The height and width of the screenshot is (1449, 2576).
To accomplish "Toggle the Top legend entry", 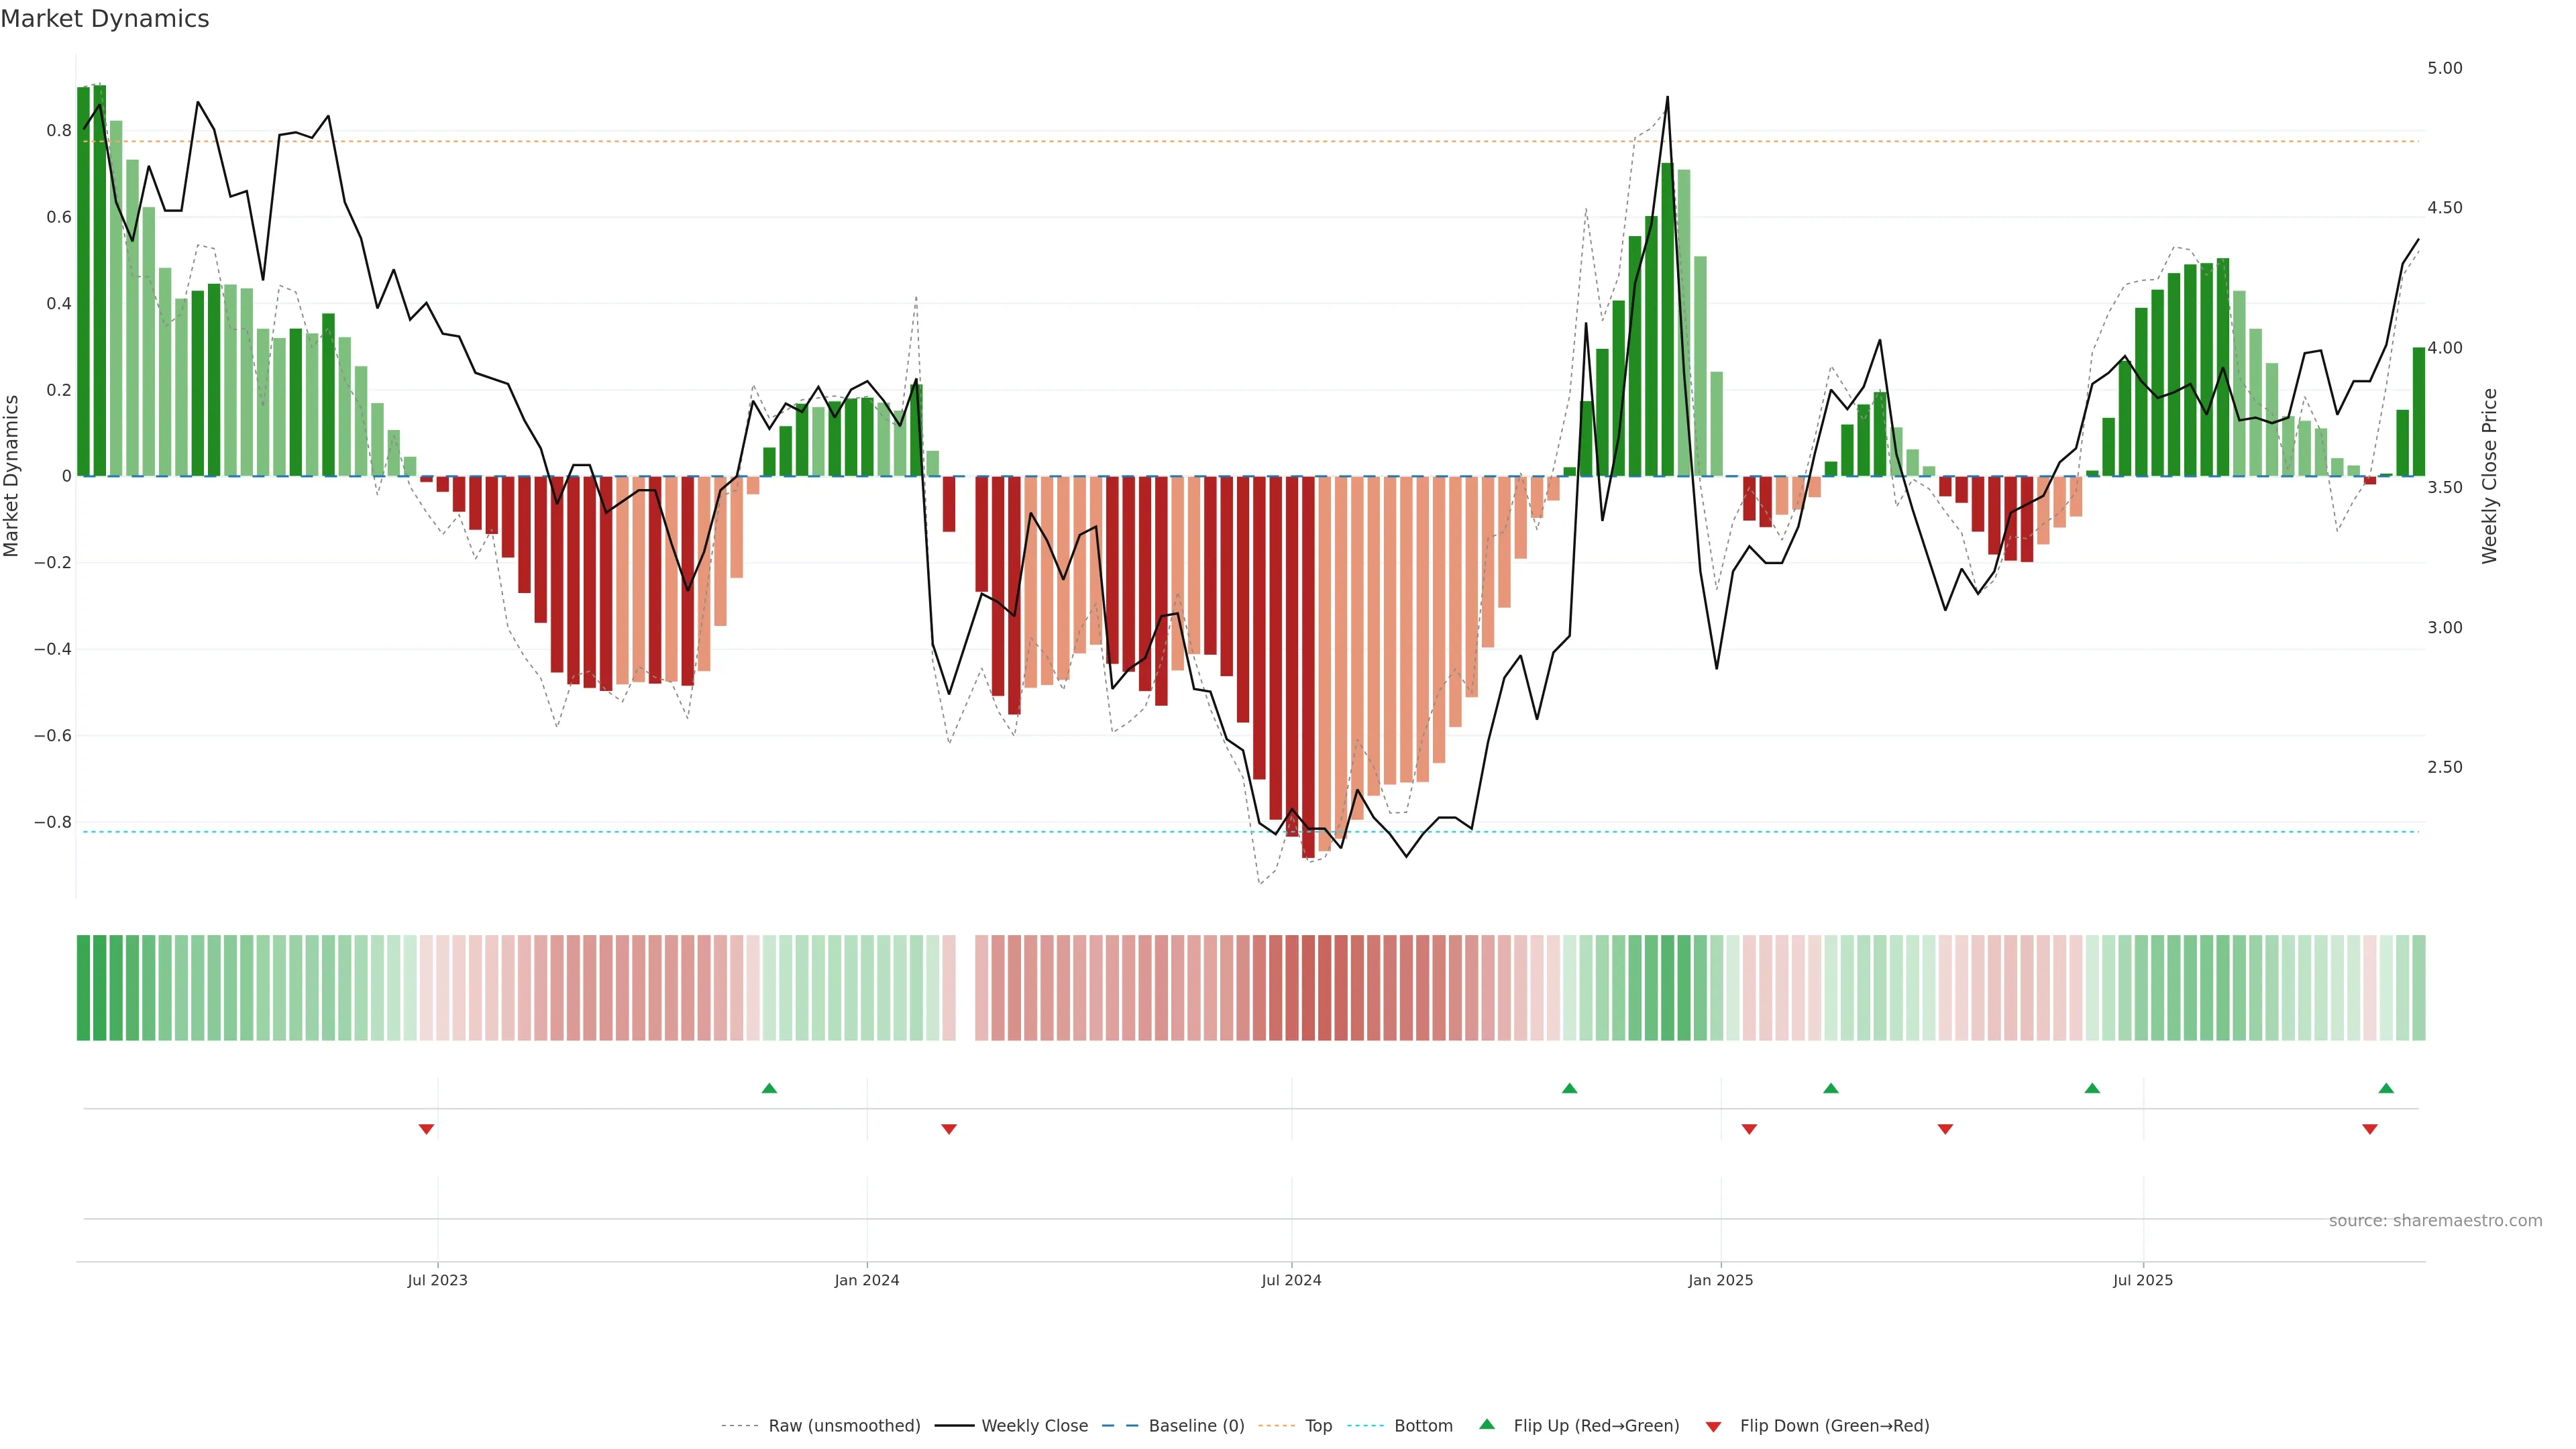I will point(1318,1425).
